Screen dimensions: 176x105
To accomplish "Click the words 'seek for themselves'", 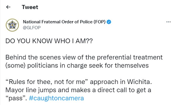I will (x=119, y=66).
